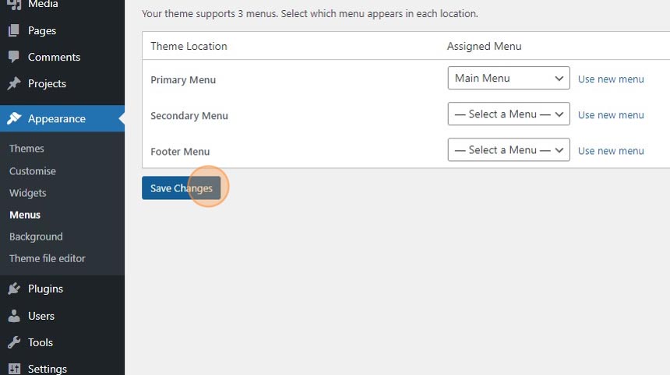The width and height of the screenshot is (670, 375).
Task: Click the Tools wrench icon
Action: click(x=14, y=342)
